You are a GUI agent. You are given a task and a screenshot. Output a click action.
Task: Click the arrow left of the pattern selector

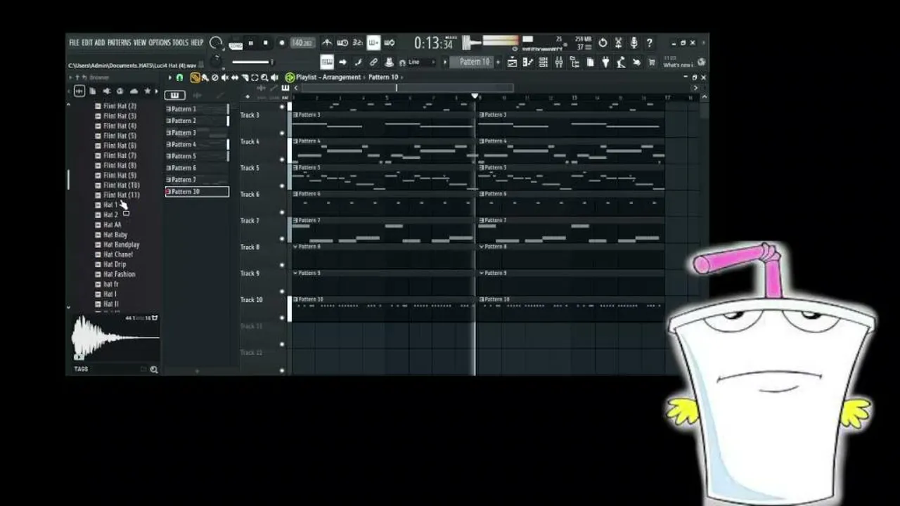click(444, 62)
